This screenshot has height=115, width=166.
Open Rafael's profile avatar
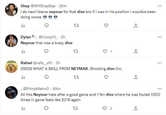coord(11,67)
